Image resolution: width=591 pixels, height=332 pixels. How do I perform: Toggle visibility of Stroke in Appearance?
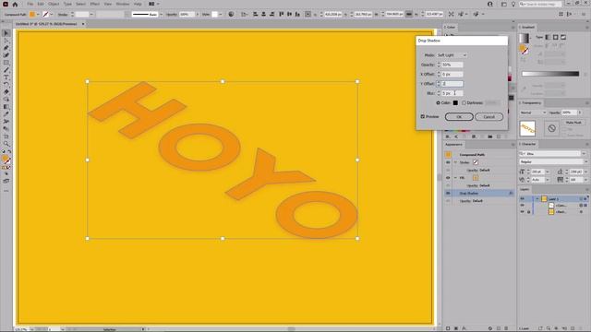coord(448,162)
